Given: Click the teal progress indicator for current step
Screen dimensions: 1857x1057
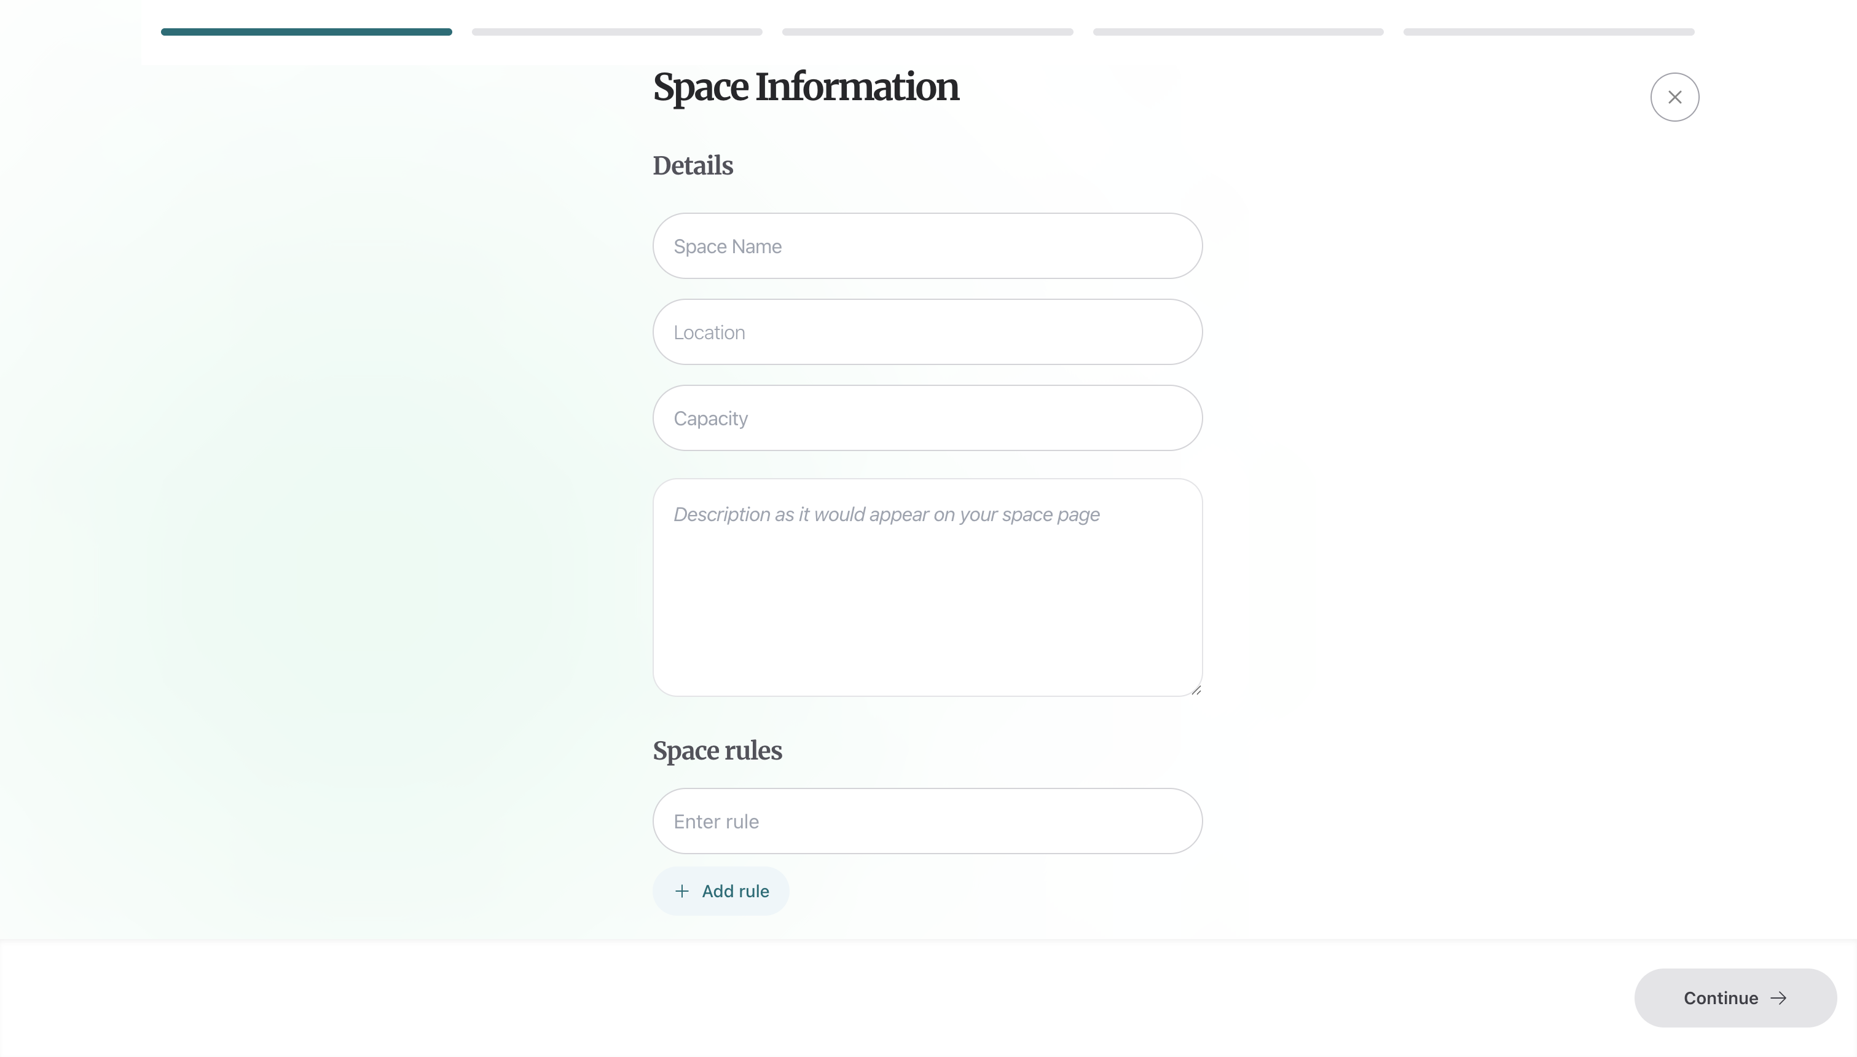Looking at the screenshot, I should (x=305, y=31).
